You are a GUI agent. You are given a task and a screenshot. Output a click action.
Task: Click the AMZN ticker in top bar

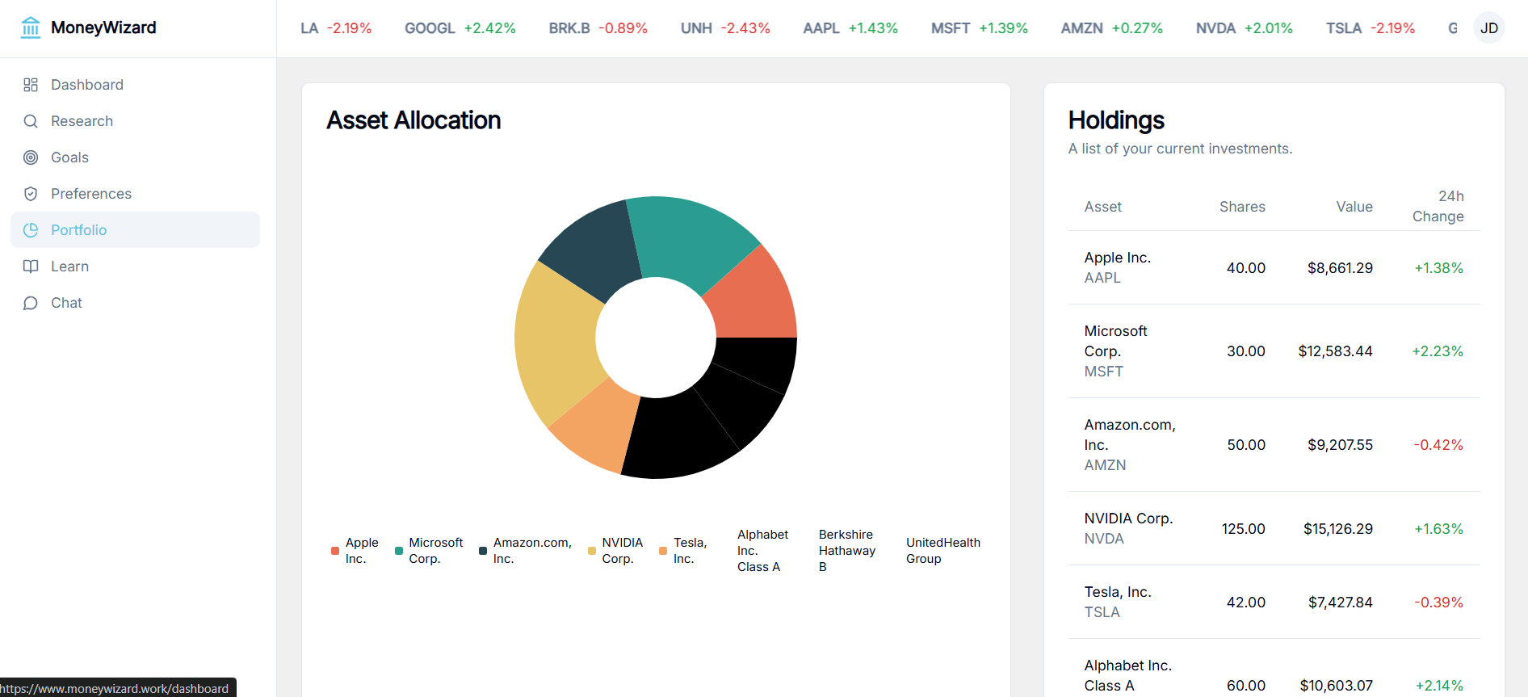click(1111, 28)
